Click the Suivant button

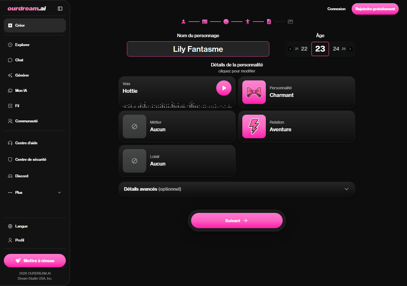[237, 221]
